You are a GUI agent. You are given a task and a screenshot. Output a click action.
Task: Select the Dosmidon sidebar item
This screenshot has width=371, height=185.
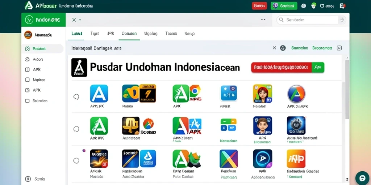(x=37, y=101)
